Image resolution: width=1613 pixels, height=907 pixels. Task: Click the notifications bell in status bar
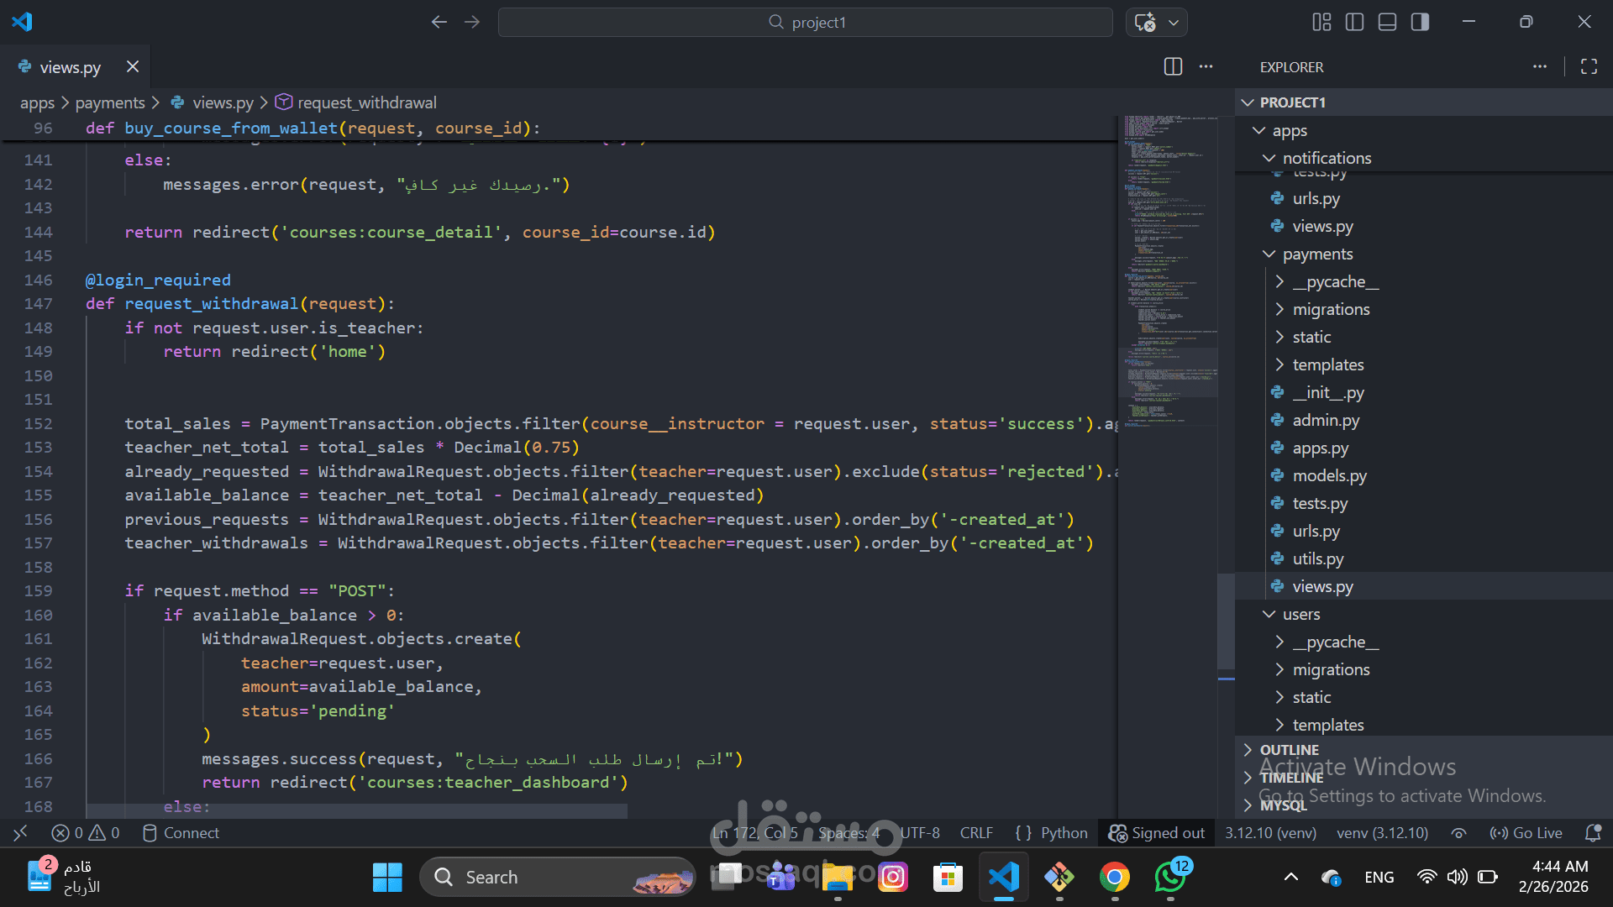click(x=1592, y=832)
